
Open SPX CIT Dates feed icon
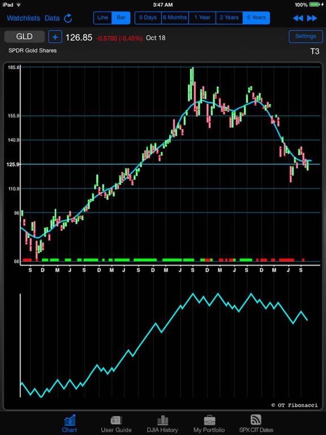(256, 420)
